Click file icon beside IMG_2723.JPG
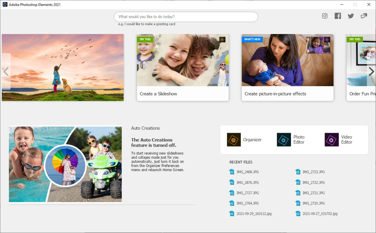 point(298,172)
